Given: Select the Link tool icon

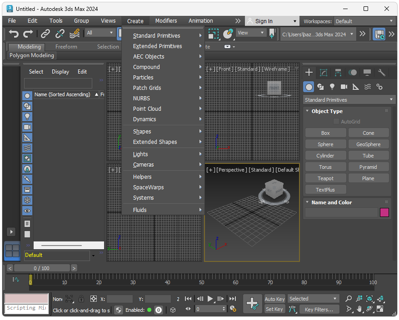Looking at the screenshot, I should [45, 33].
